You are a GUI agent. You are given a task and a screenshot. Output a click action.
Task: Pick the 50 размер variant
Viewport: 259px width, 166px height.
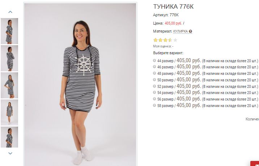pyautogui.click(x=154, y=80)
